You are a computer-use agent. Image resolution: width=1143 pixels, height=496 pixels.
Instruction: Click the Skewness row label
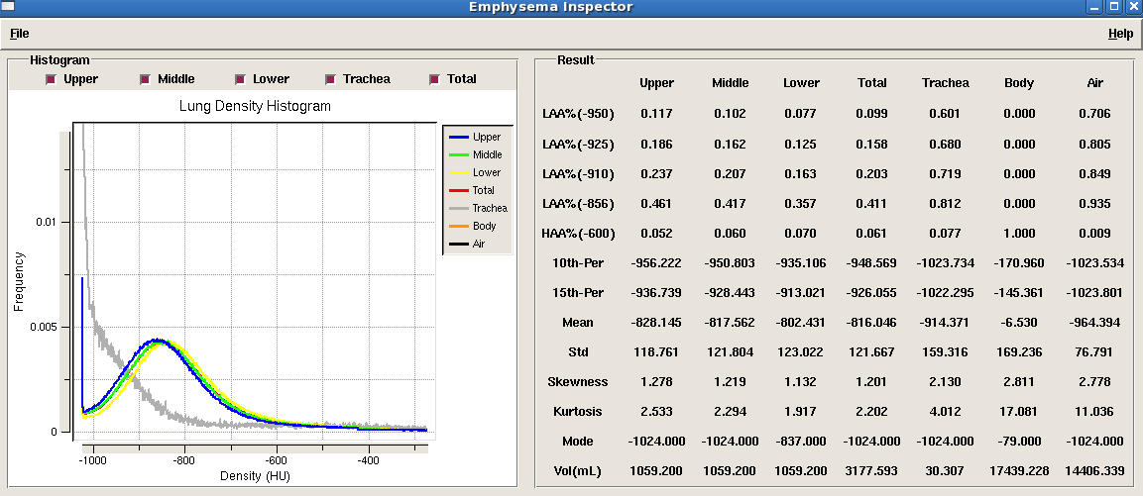click(578, 382)
